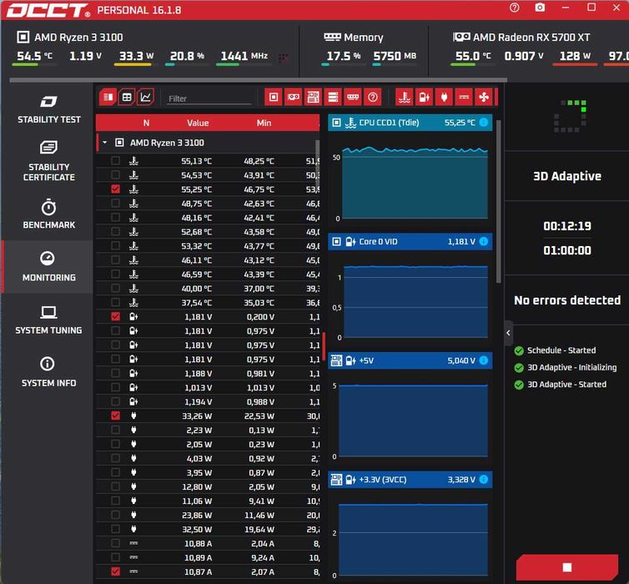Viewport: 629px width, 584px height.
Task: Take a screenshot with the camera icon
Action: pos(540,8)
